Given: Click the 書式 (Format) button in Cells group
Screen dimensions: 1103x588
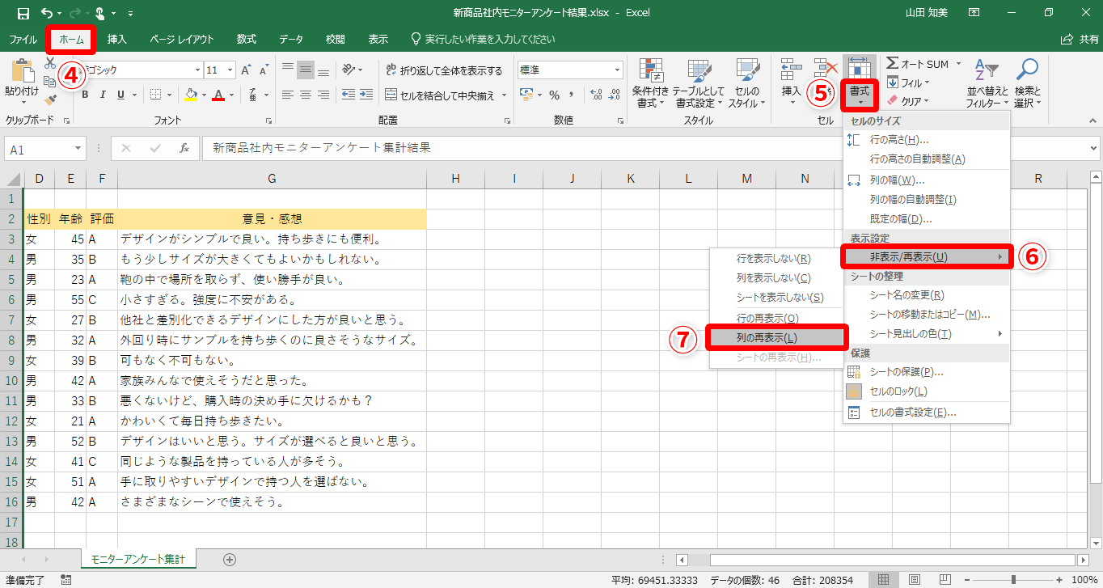Looking at the screenshot, I should [859, 83].
